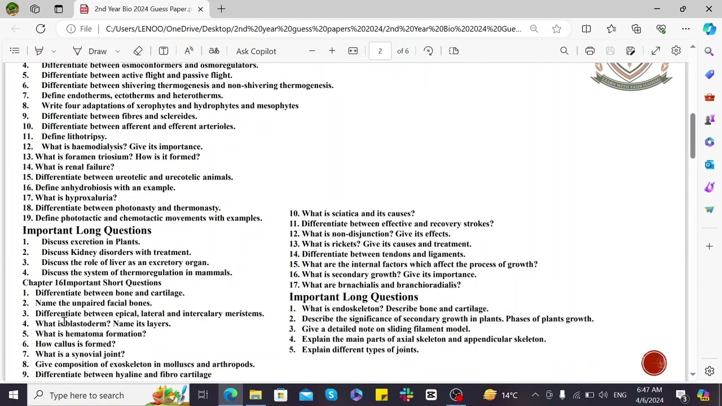Close the 2nd Year Bio Guess Paper tab
Viewport: 722px width, 406px height.
[x=200, y=9]
